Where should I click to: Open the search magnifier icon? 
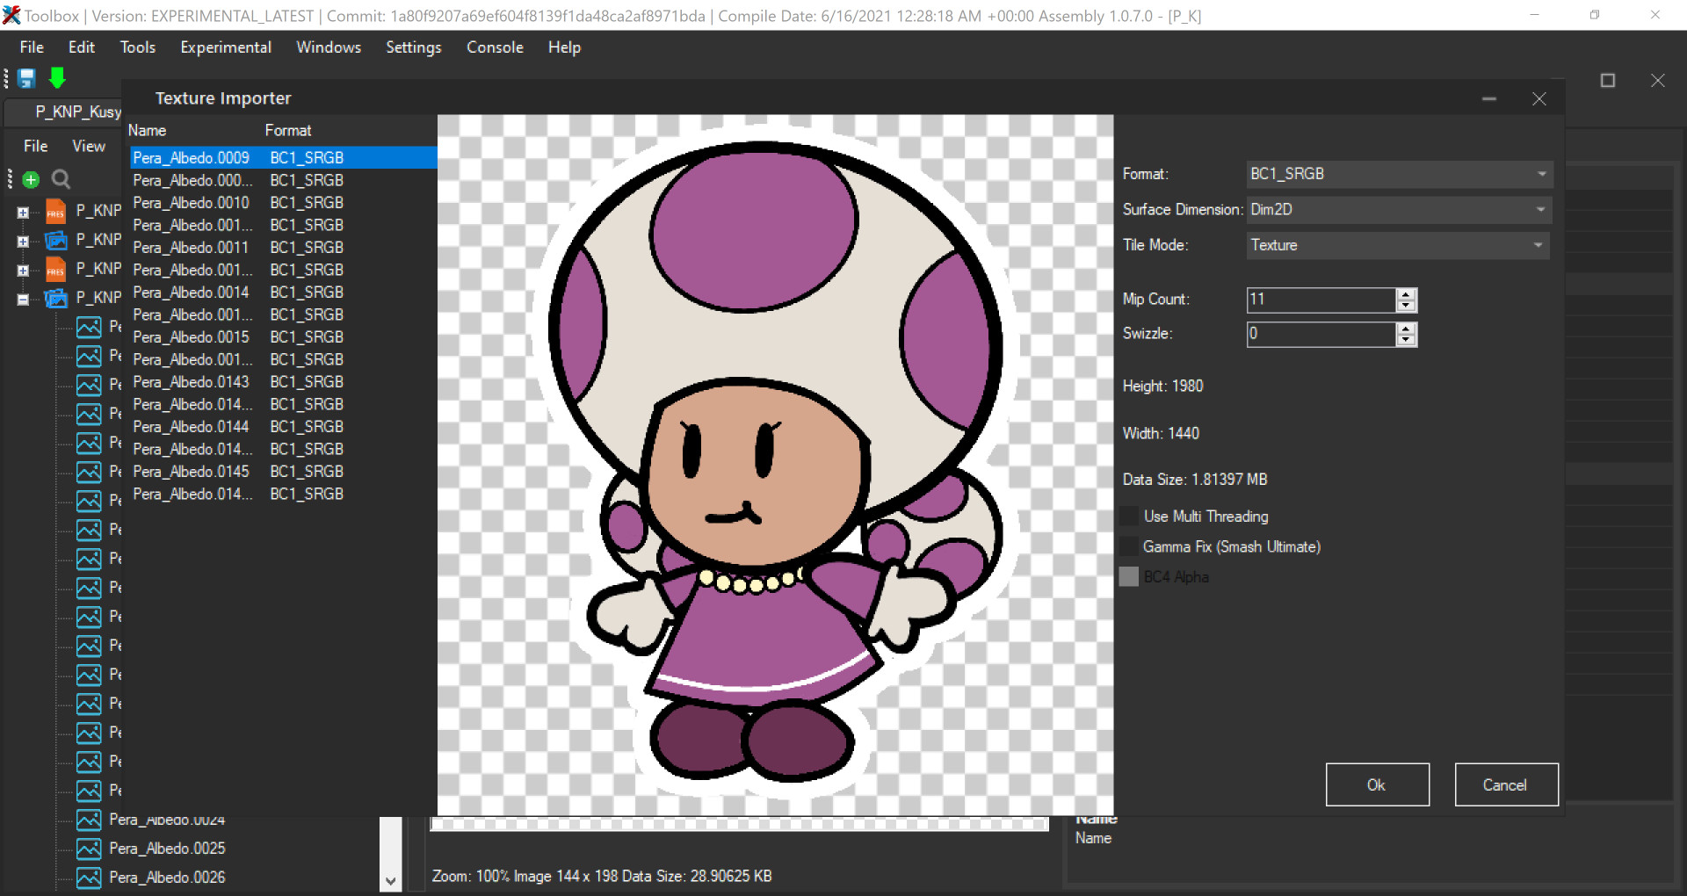point(60,179)
